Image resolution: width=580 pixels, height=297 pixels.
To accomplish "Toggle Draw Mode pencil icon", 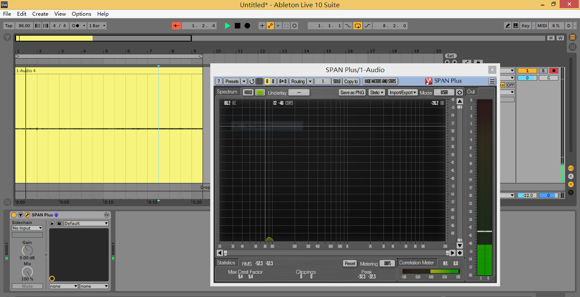I will pos(508,26).
